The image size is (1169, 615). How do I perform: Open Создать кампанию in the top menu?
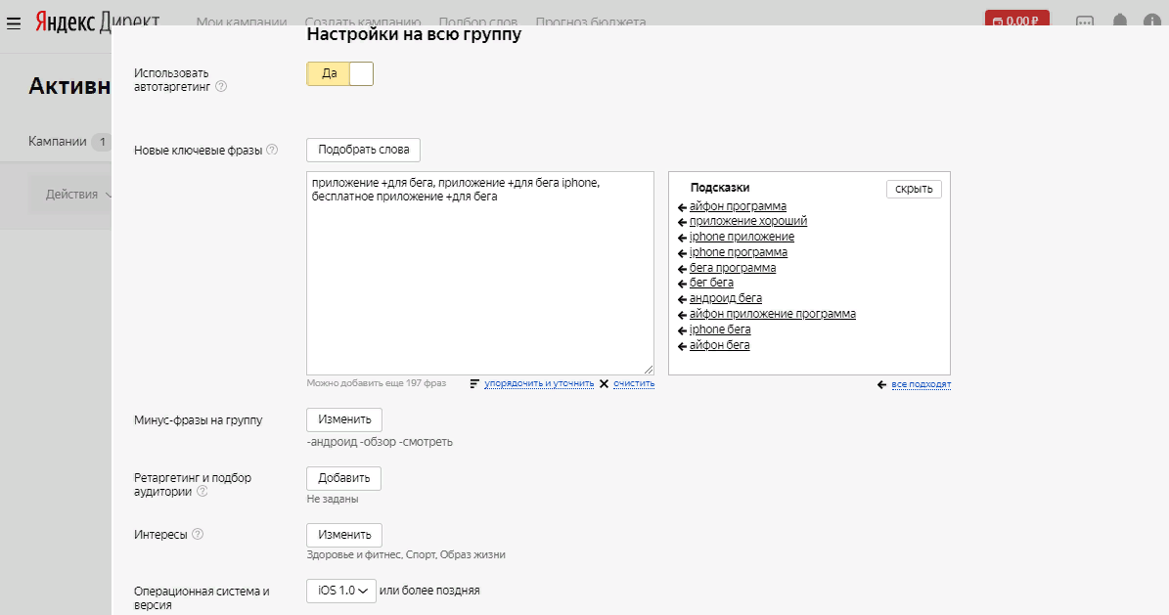[x=364, y=20]
